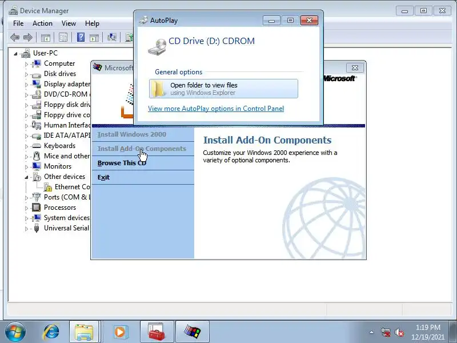Click the folder icon beside Open folder option
This screenshot has height=343, width=457.
tap(159, 89)
